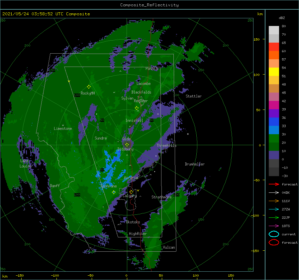Click the yellow diamond marker above Calgary
299x280 pixels.
coord(131,192)
